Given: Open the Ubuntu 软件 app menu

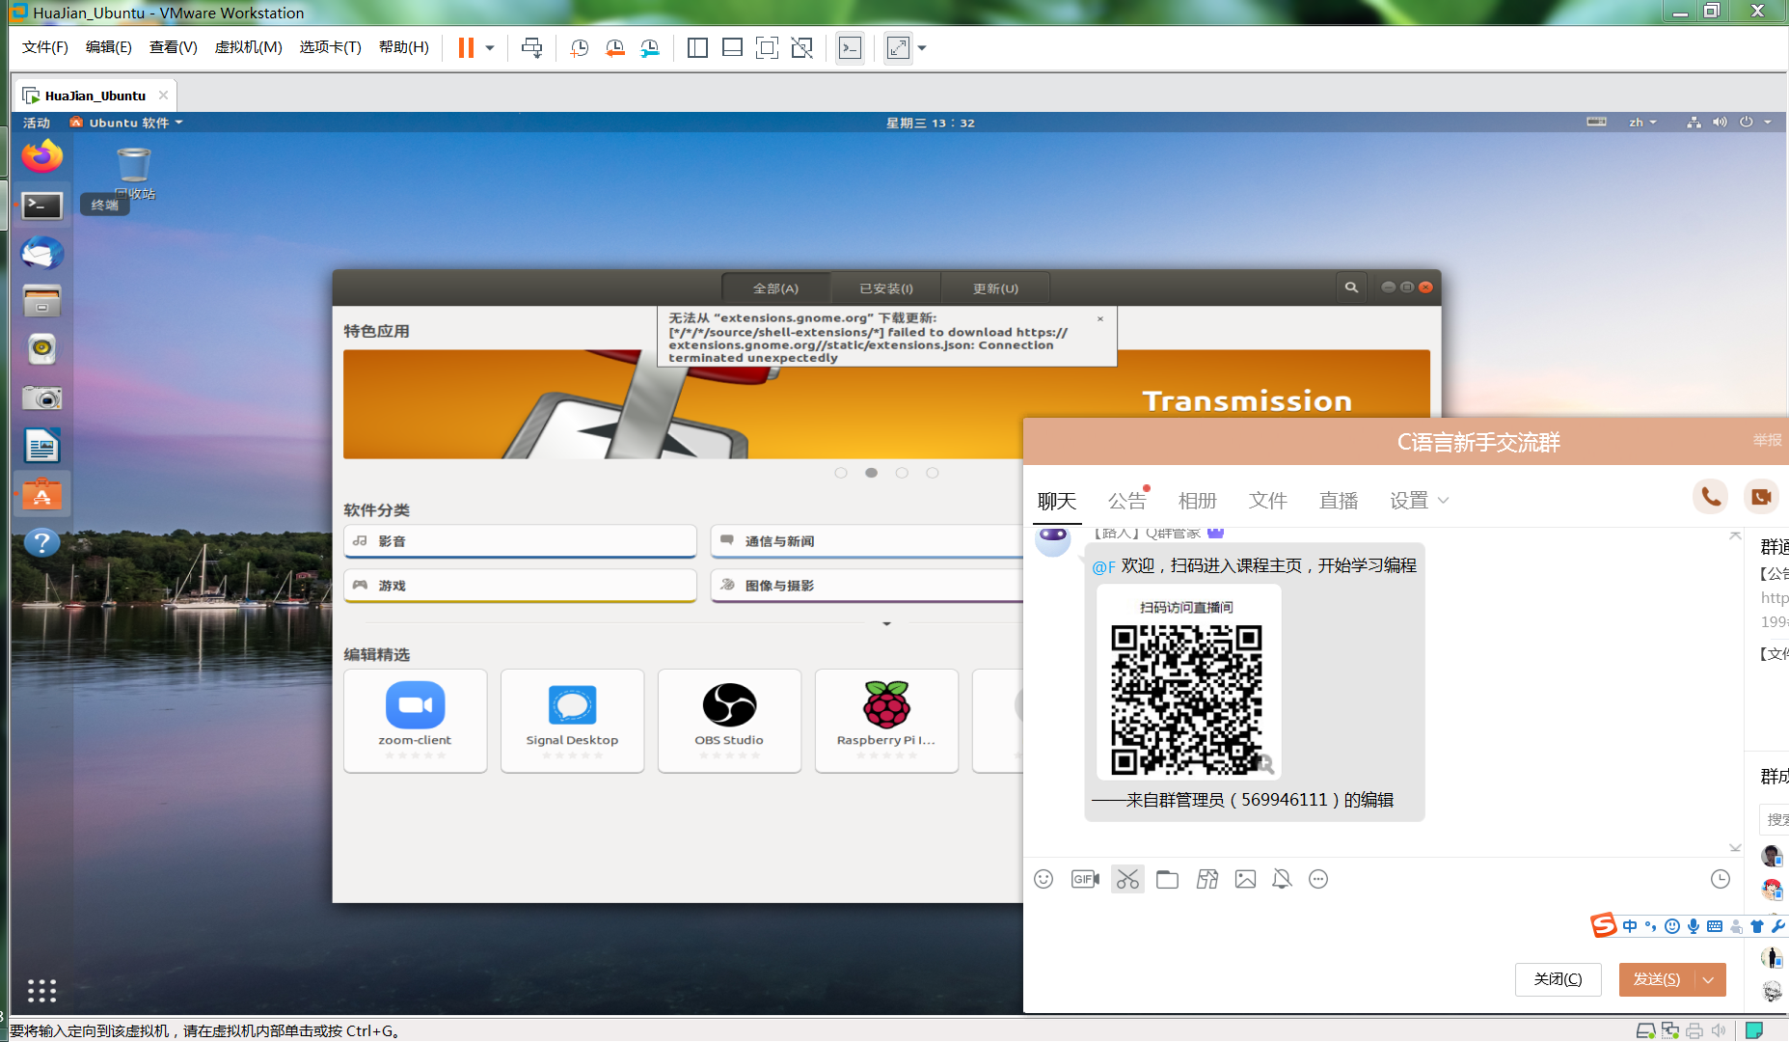Looking at the screenshot, I should click(126, 123).
